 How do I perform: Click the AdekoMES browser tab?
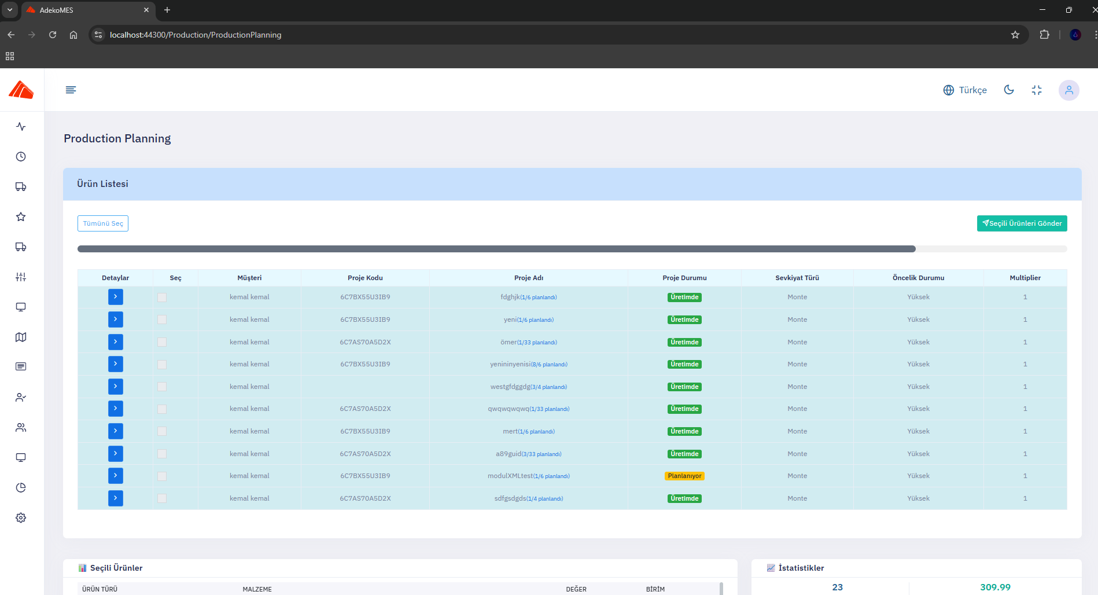[87, 10]
